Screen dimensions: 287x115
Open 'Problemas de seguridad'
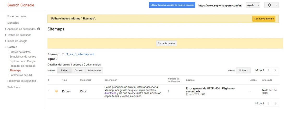22,81
